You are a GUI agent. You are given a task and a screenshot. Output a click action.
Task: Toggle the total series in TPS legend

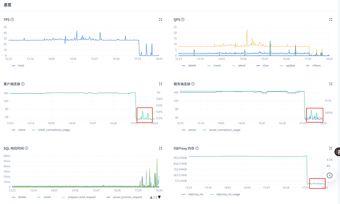click(18, 66)
